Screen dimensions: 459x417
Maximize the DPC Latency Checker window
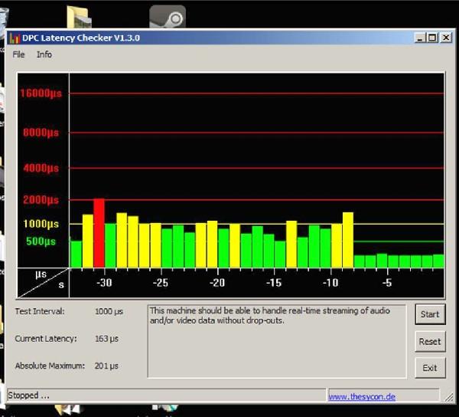433,38
